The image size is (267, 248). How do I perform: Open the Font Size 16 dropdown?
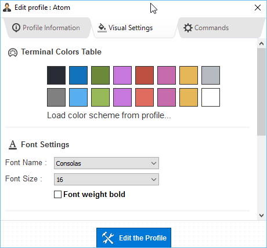pyautogui.click(x=106, y=180)
